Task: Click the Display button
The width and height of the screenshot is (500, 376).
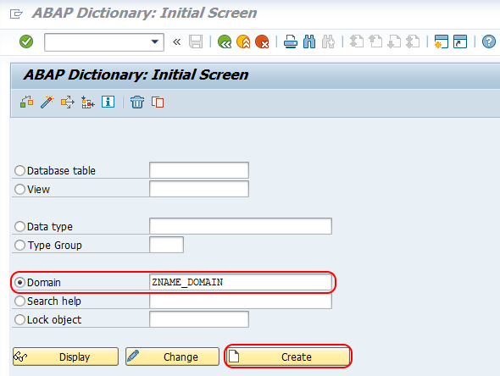Action: [x=66, y=357]
